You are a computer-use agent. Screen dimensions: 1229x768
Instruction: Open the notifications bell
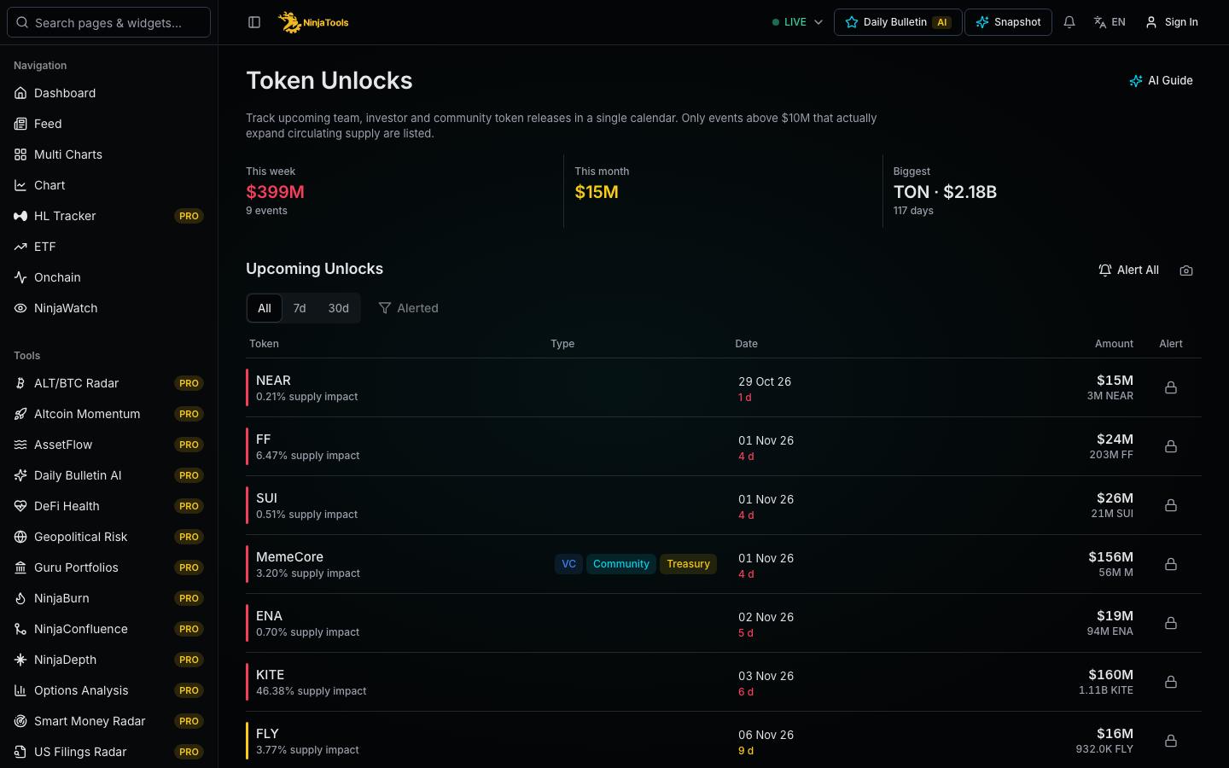pos(1069,22)
